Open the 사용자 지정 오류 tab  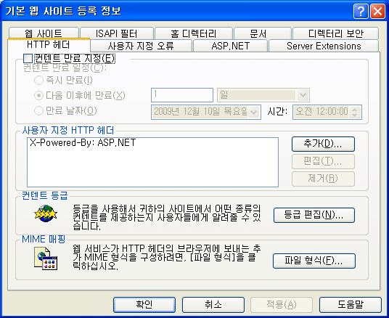(x=142, y=46)
